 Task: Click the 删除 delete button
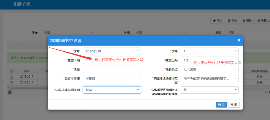(247, 20)
